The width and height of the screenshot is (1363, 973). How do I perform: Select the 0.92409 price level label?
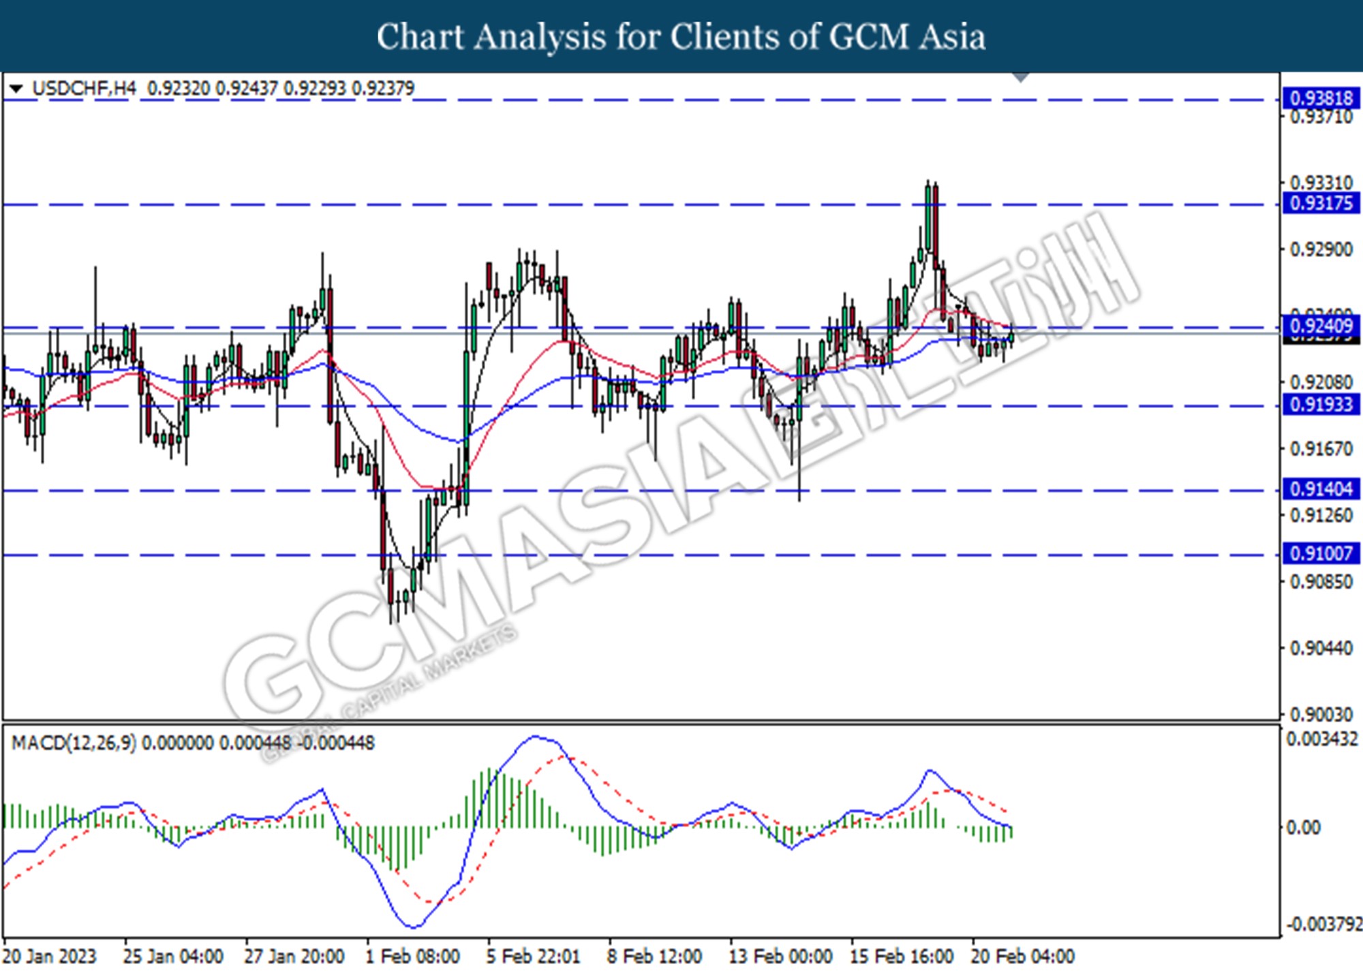(x=1321, y=326)
